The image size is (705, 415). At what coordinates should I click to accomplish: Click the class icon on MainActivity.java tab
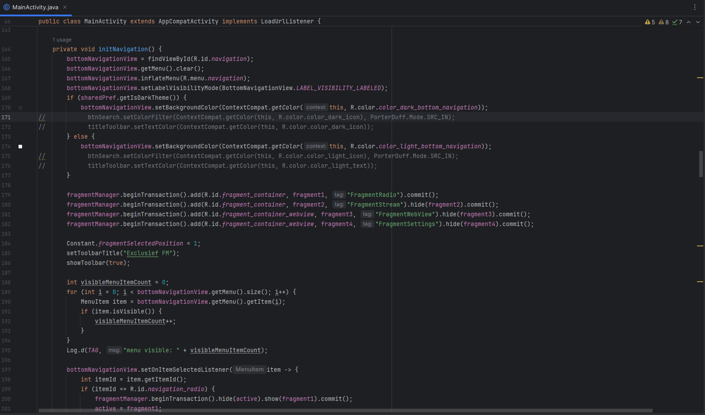[7, 7]
